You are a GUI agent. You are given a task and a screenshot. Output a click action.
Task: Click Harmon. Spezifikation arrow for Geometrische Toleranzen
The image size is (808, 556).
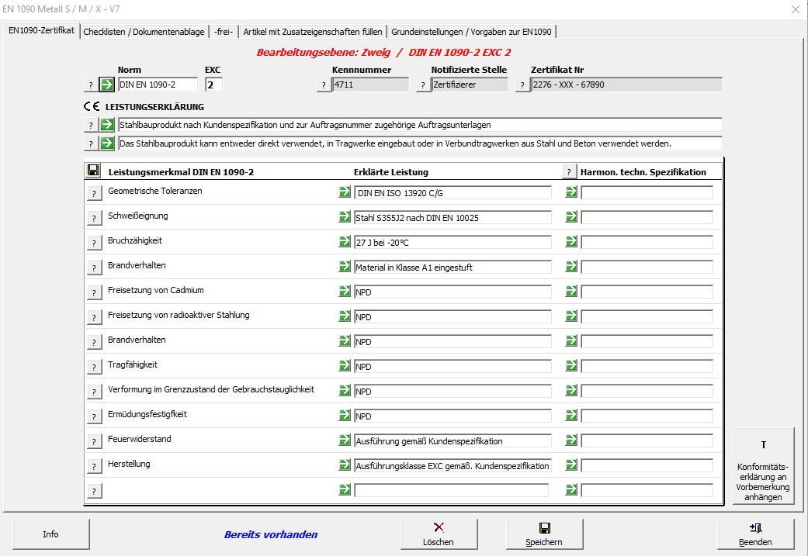571,192
